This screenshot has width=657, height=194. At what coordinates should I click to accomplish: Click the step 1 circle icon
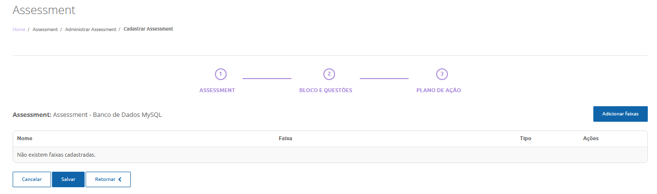[x=221, y=74]
